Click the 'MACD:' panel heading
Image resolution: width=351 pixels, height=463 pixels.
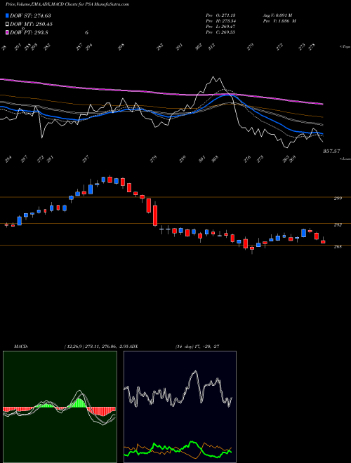click(20, 347)
